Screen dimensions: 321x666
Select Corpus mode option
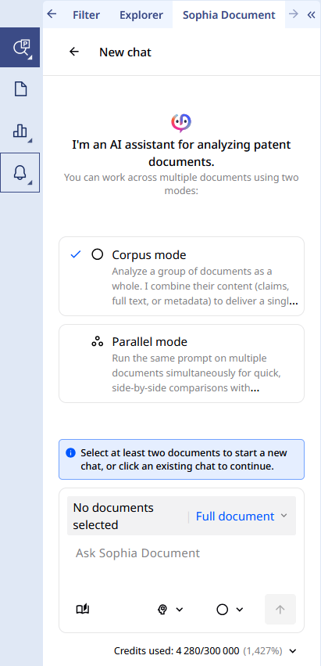pyautogui.click(x=181, y=276)
